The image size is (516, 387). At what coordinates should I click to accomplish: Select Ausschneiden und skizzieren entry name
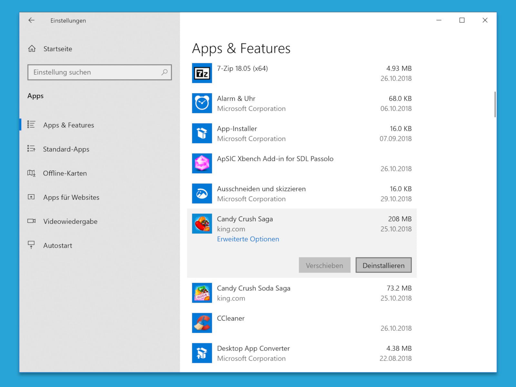coord(261,189)
